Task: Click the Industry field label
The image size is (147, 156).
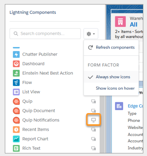Action: click(x=135, y=148)
